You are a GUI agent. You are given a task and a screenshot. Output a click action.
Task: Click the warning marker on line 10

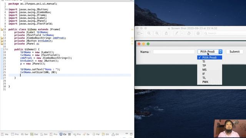pyautogui.click(x=2, y=30)
